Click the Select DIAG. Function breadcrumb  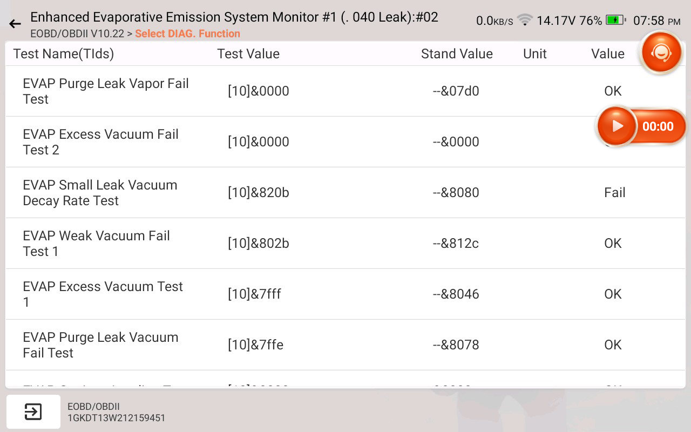tap(187, 33)
